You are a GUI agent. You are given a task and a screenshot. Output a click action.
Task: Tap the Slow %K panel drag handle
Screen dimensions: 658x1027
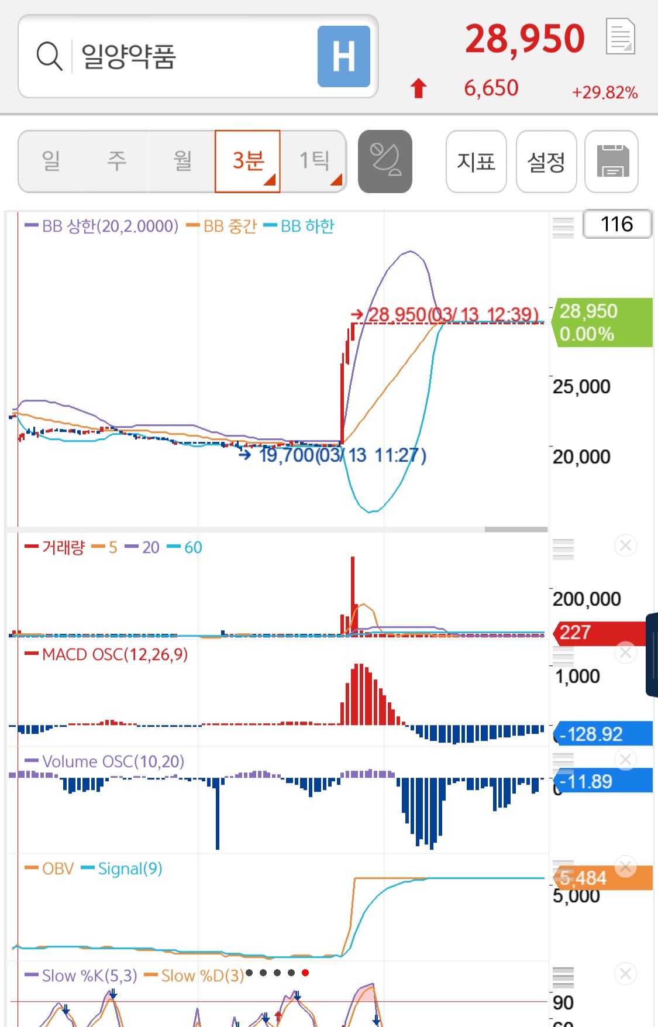(563, 977)
